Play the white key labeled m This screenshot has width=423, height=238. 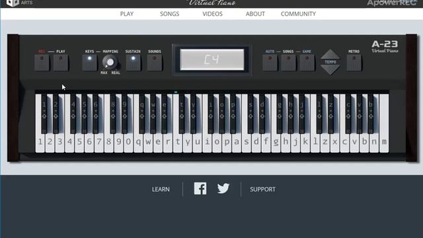(x=384, y=141)
